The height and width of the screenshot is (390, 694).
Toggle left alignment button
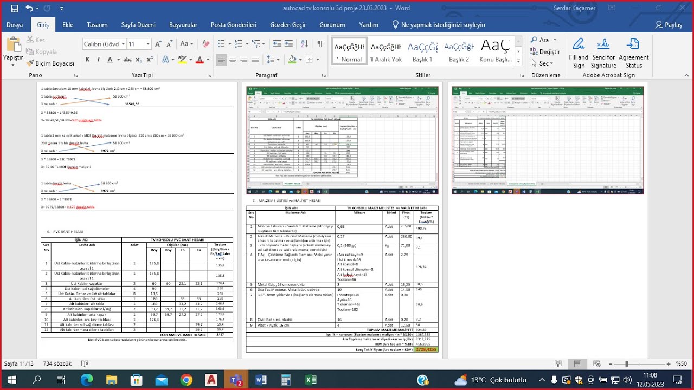pyautogui.click(x=221, y=60)
